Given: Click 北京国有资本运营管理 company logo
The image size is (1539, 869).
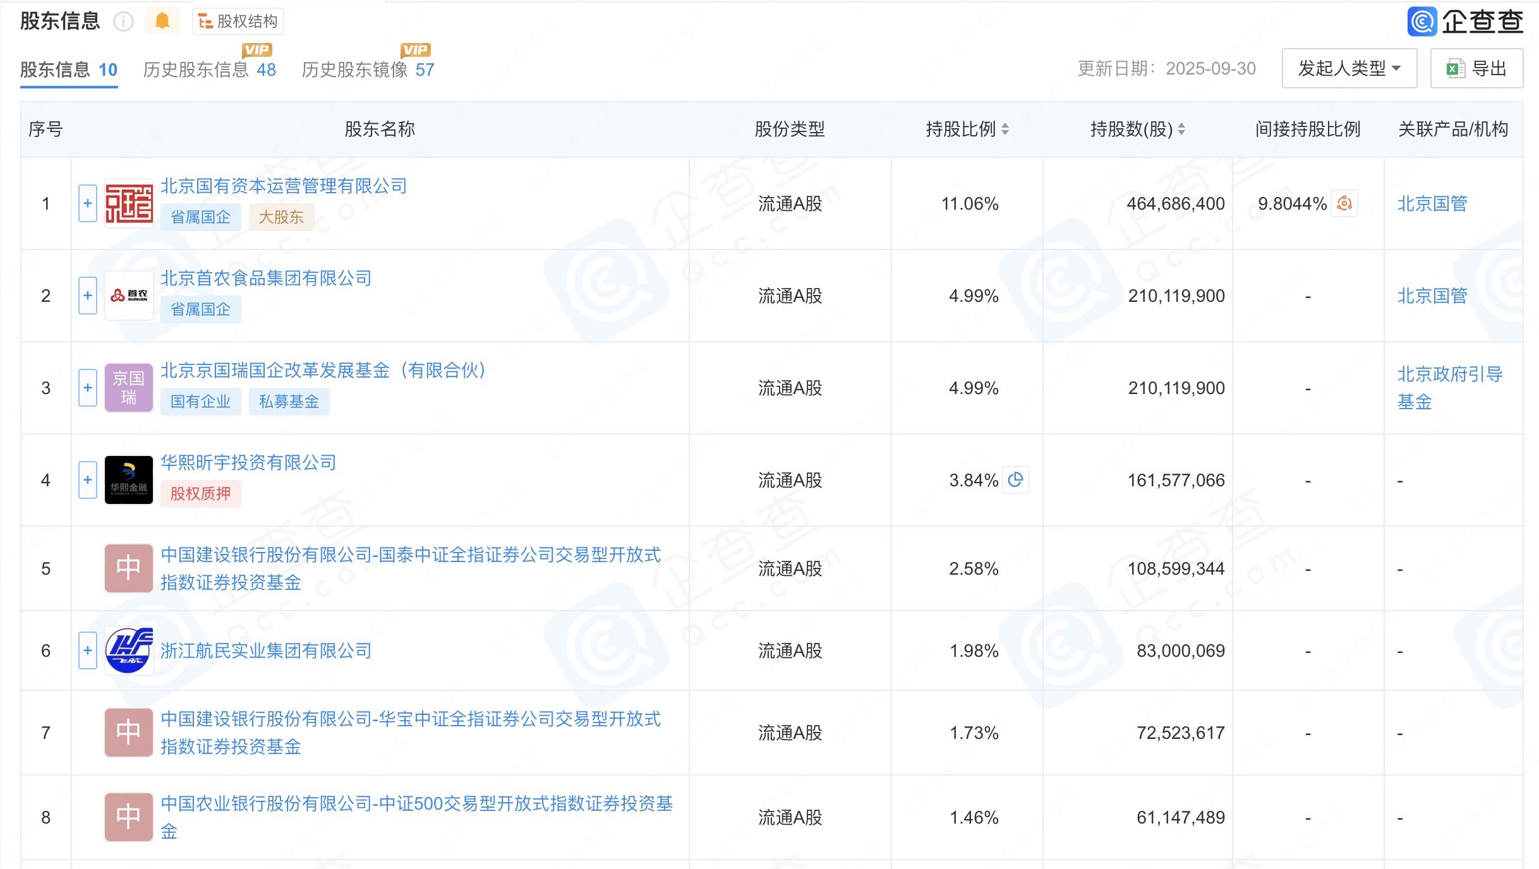Looking at the screenshot, I should [x=129, y=203].
